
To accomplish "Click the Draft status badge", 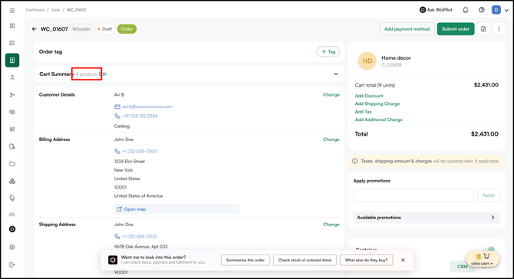I will click(x=104, y=29).
